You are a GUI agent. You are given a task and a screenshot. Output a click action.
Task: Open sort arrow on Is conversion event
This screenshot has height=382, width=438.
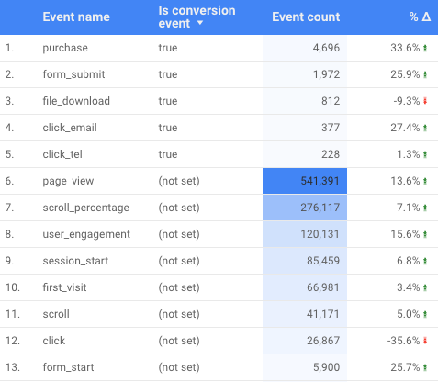[200, 23]
